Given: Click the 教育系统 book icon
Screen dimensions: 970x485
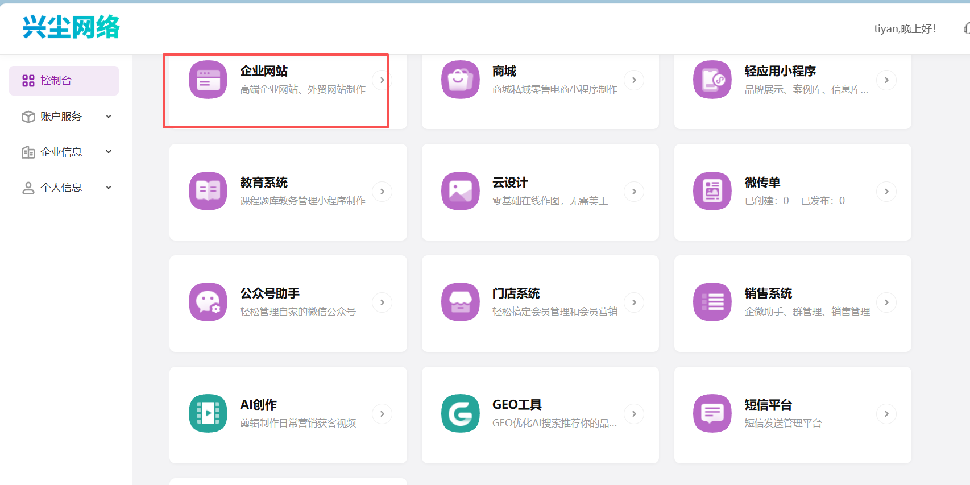Looking at the screenshot, I should [x=208, y=191].
